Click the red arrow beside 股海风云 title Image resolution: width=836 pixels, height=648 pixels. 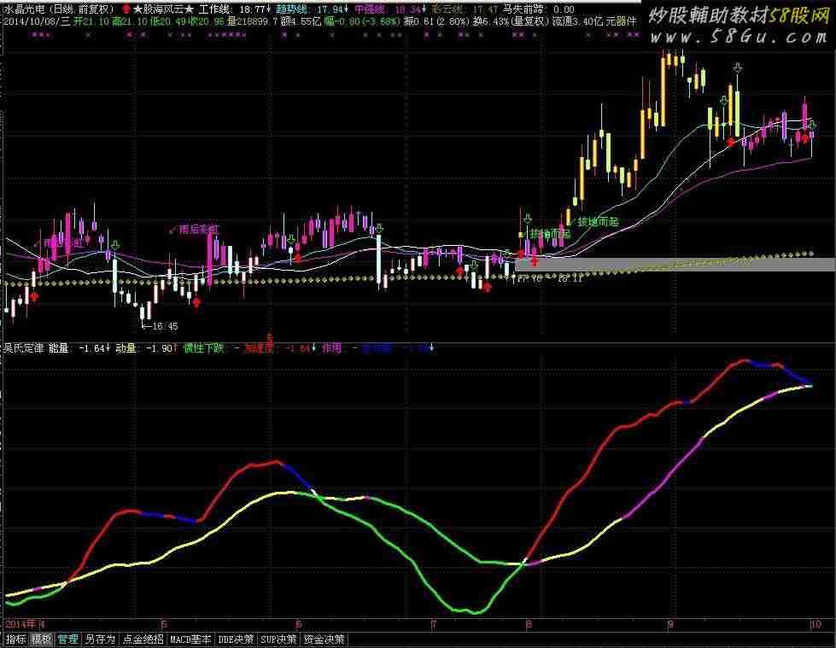click(126, 9)
